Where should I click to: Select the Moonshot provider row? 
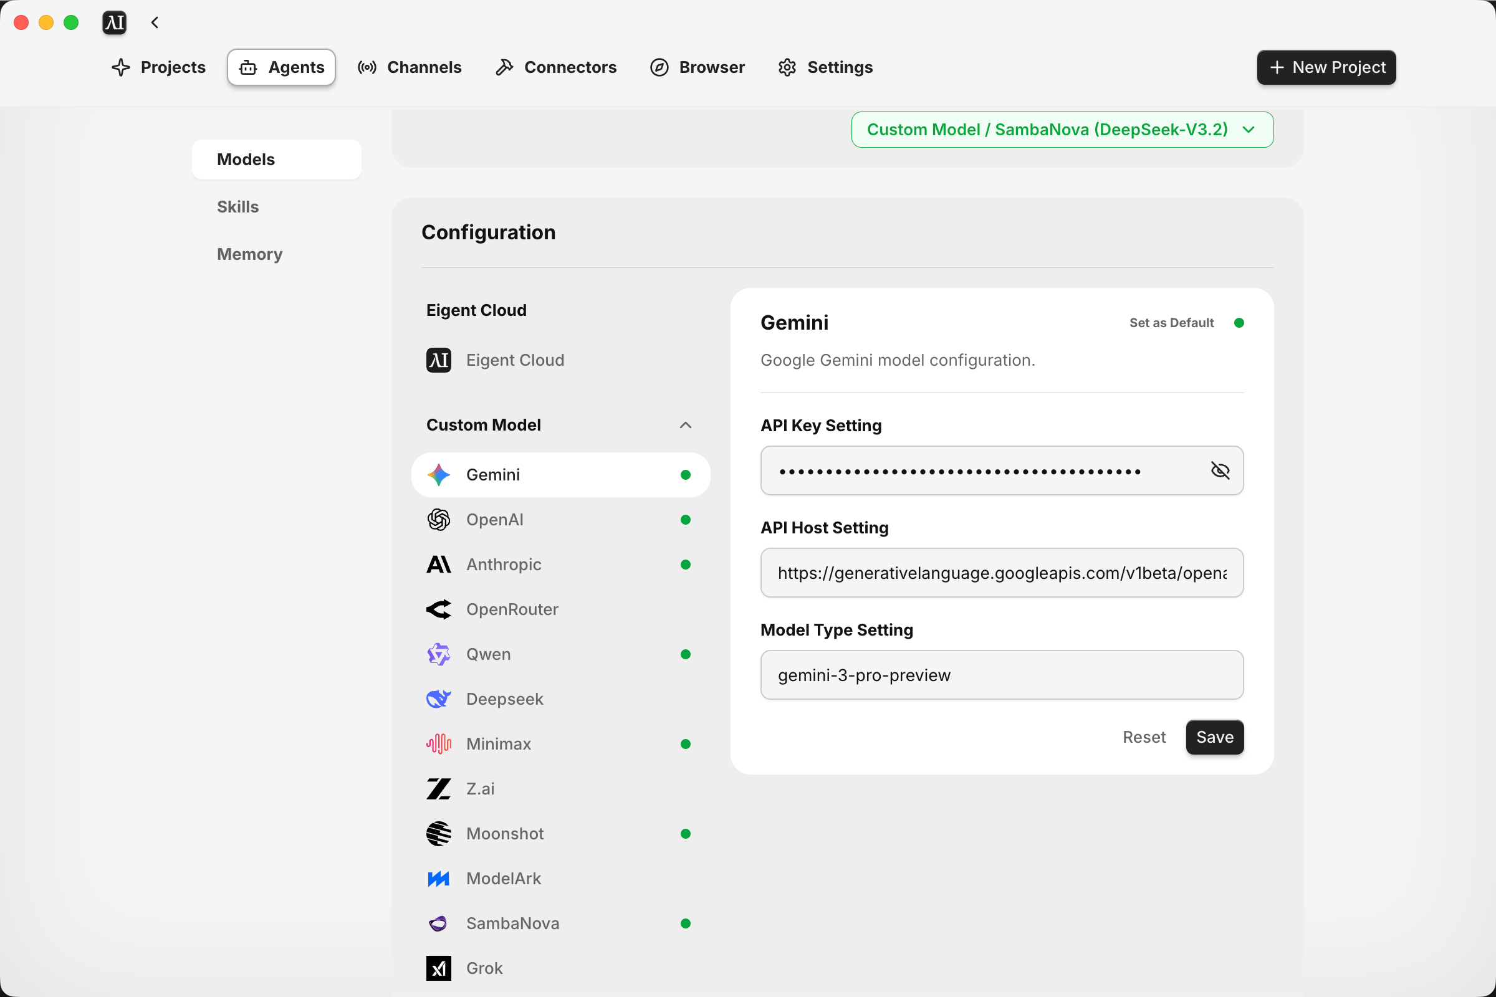561,834
